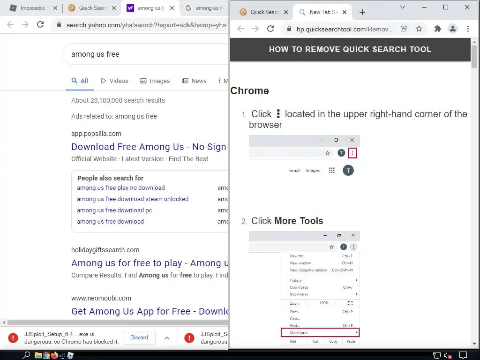
Task: Click the scroll down arrow in right window
Action: point(474,344)
